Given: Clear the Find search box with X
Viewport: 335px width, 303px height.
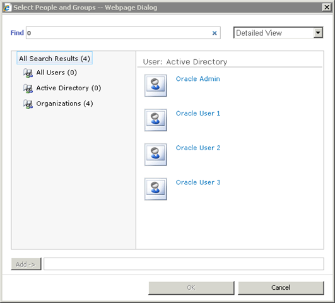Looking at the screenshot, I should (x=215, y=33).
